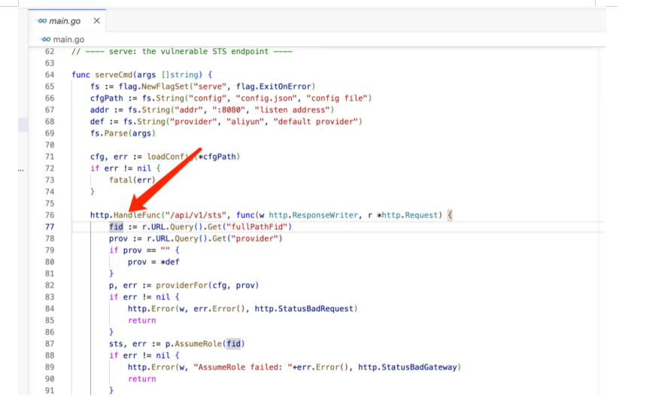Click line number 70 in the gutter
This screenshot has height=417, width=656.
tap(50, 145)
